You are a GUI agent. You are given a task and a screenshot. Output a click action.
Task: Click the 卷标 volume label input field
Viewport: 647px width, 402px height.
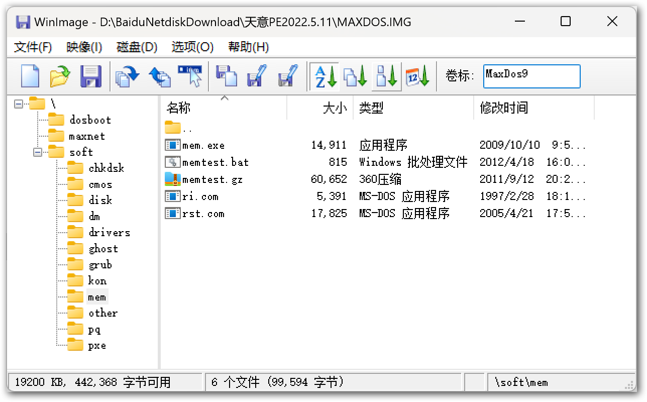pos(531,76)
